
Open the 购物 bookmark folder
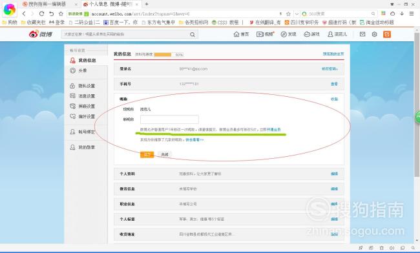click(10, 23)
